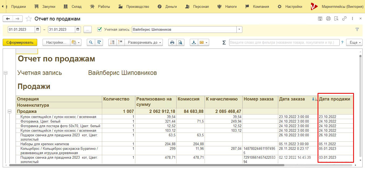Click the download arrow icon in the report toolbar

(194, 42)
